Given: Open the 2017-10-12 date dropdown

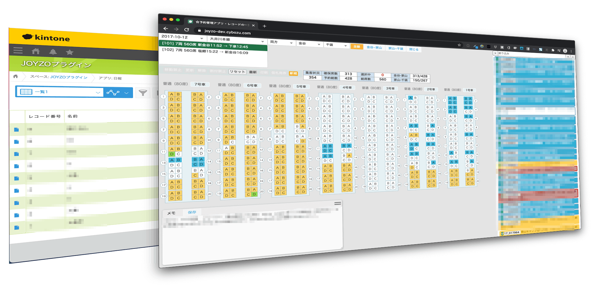Looking at the screenshot, I should (183, 37).
